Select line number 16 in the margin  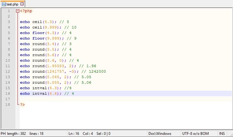click(8, 93)
